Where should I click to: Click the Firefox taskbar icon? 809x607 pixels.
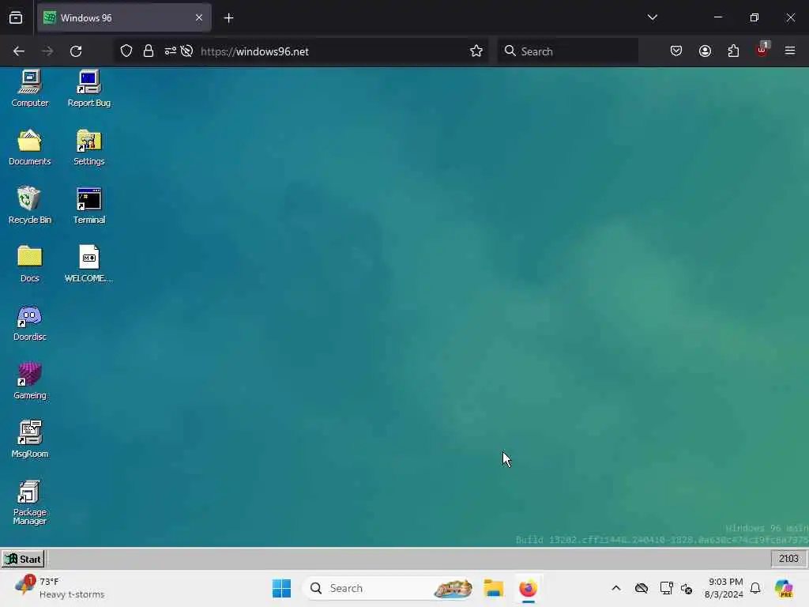[x=529, y=588]
